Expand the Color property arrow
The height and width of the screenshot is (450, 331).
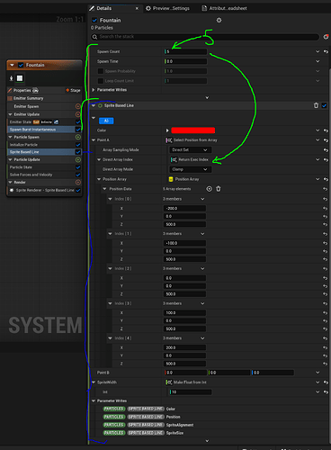coord(167,130)
